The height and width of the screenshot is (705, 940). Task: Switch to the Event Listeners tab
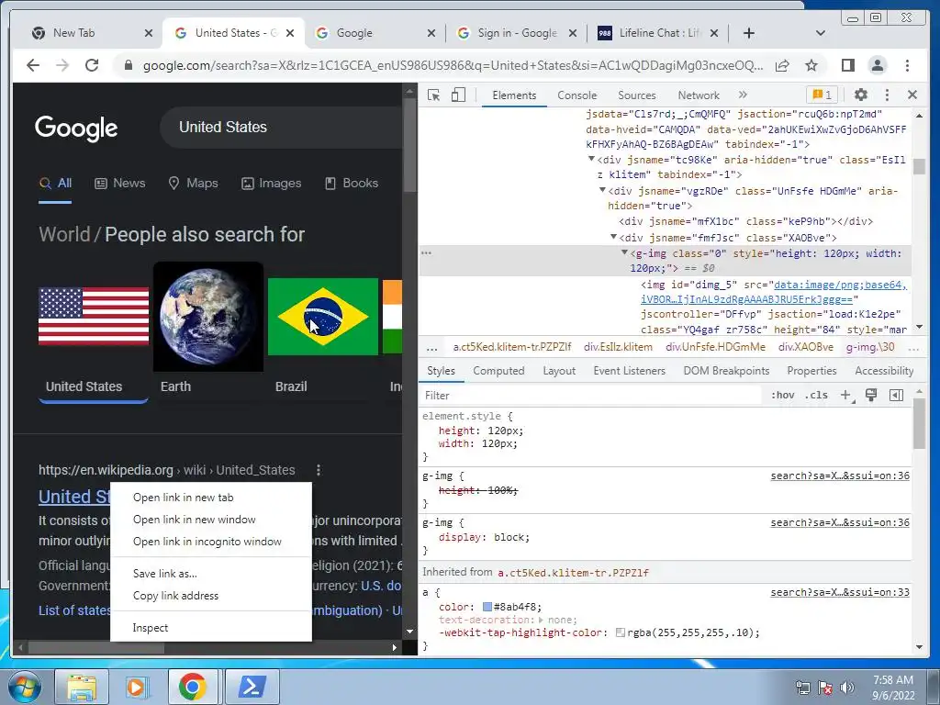(x=629, y=371)
